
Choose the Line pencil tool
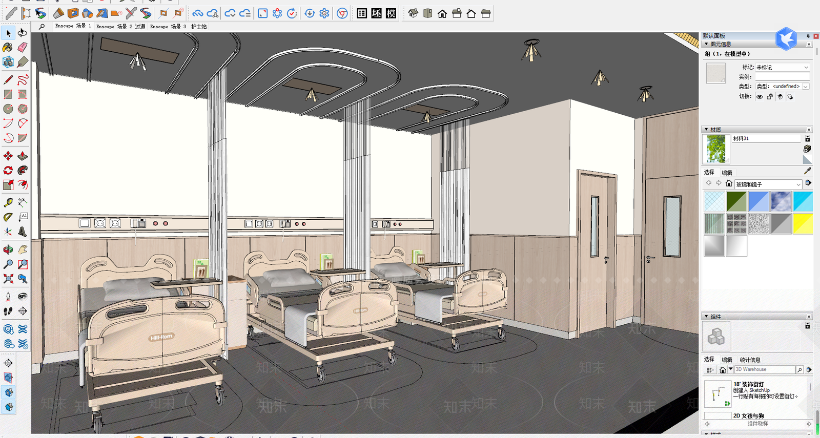(8, 80)
